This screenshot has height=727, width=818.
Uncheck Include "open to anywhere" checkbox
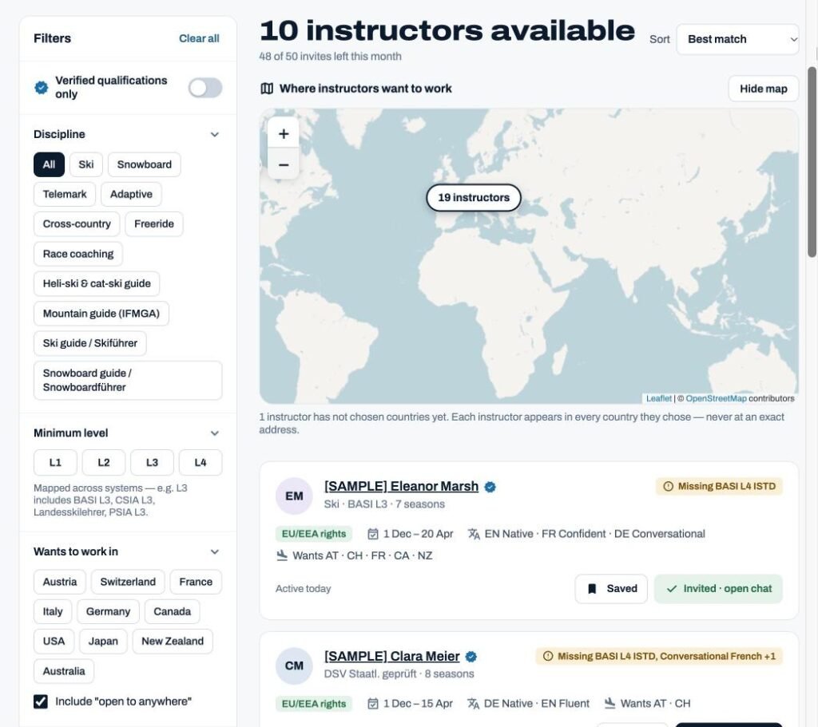point(41,701)
